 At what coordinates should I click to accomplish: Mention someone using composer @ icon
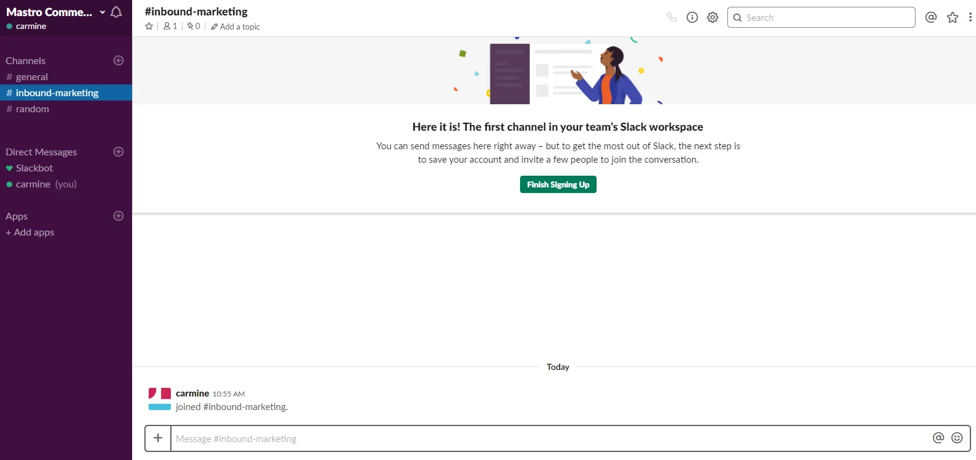[x=938, y=438]
